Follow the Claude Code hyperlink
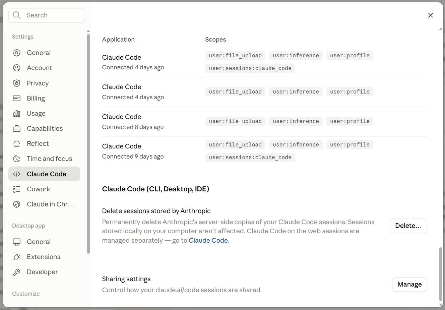Screen dimensions: 445x310 pos(208,240)
